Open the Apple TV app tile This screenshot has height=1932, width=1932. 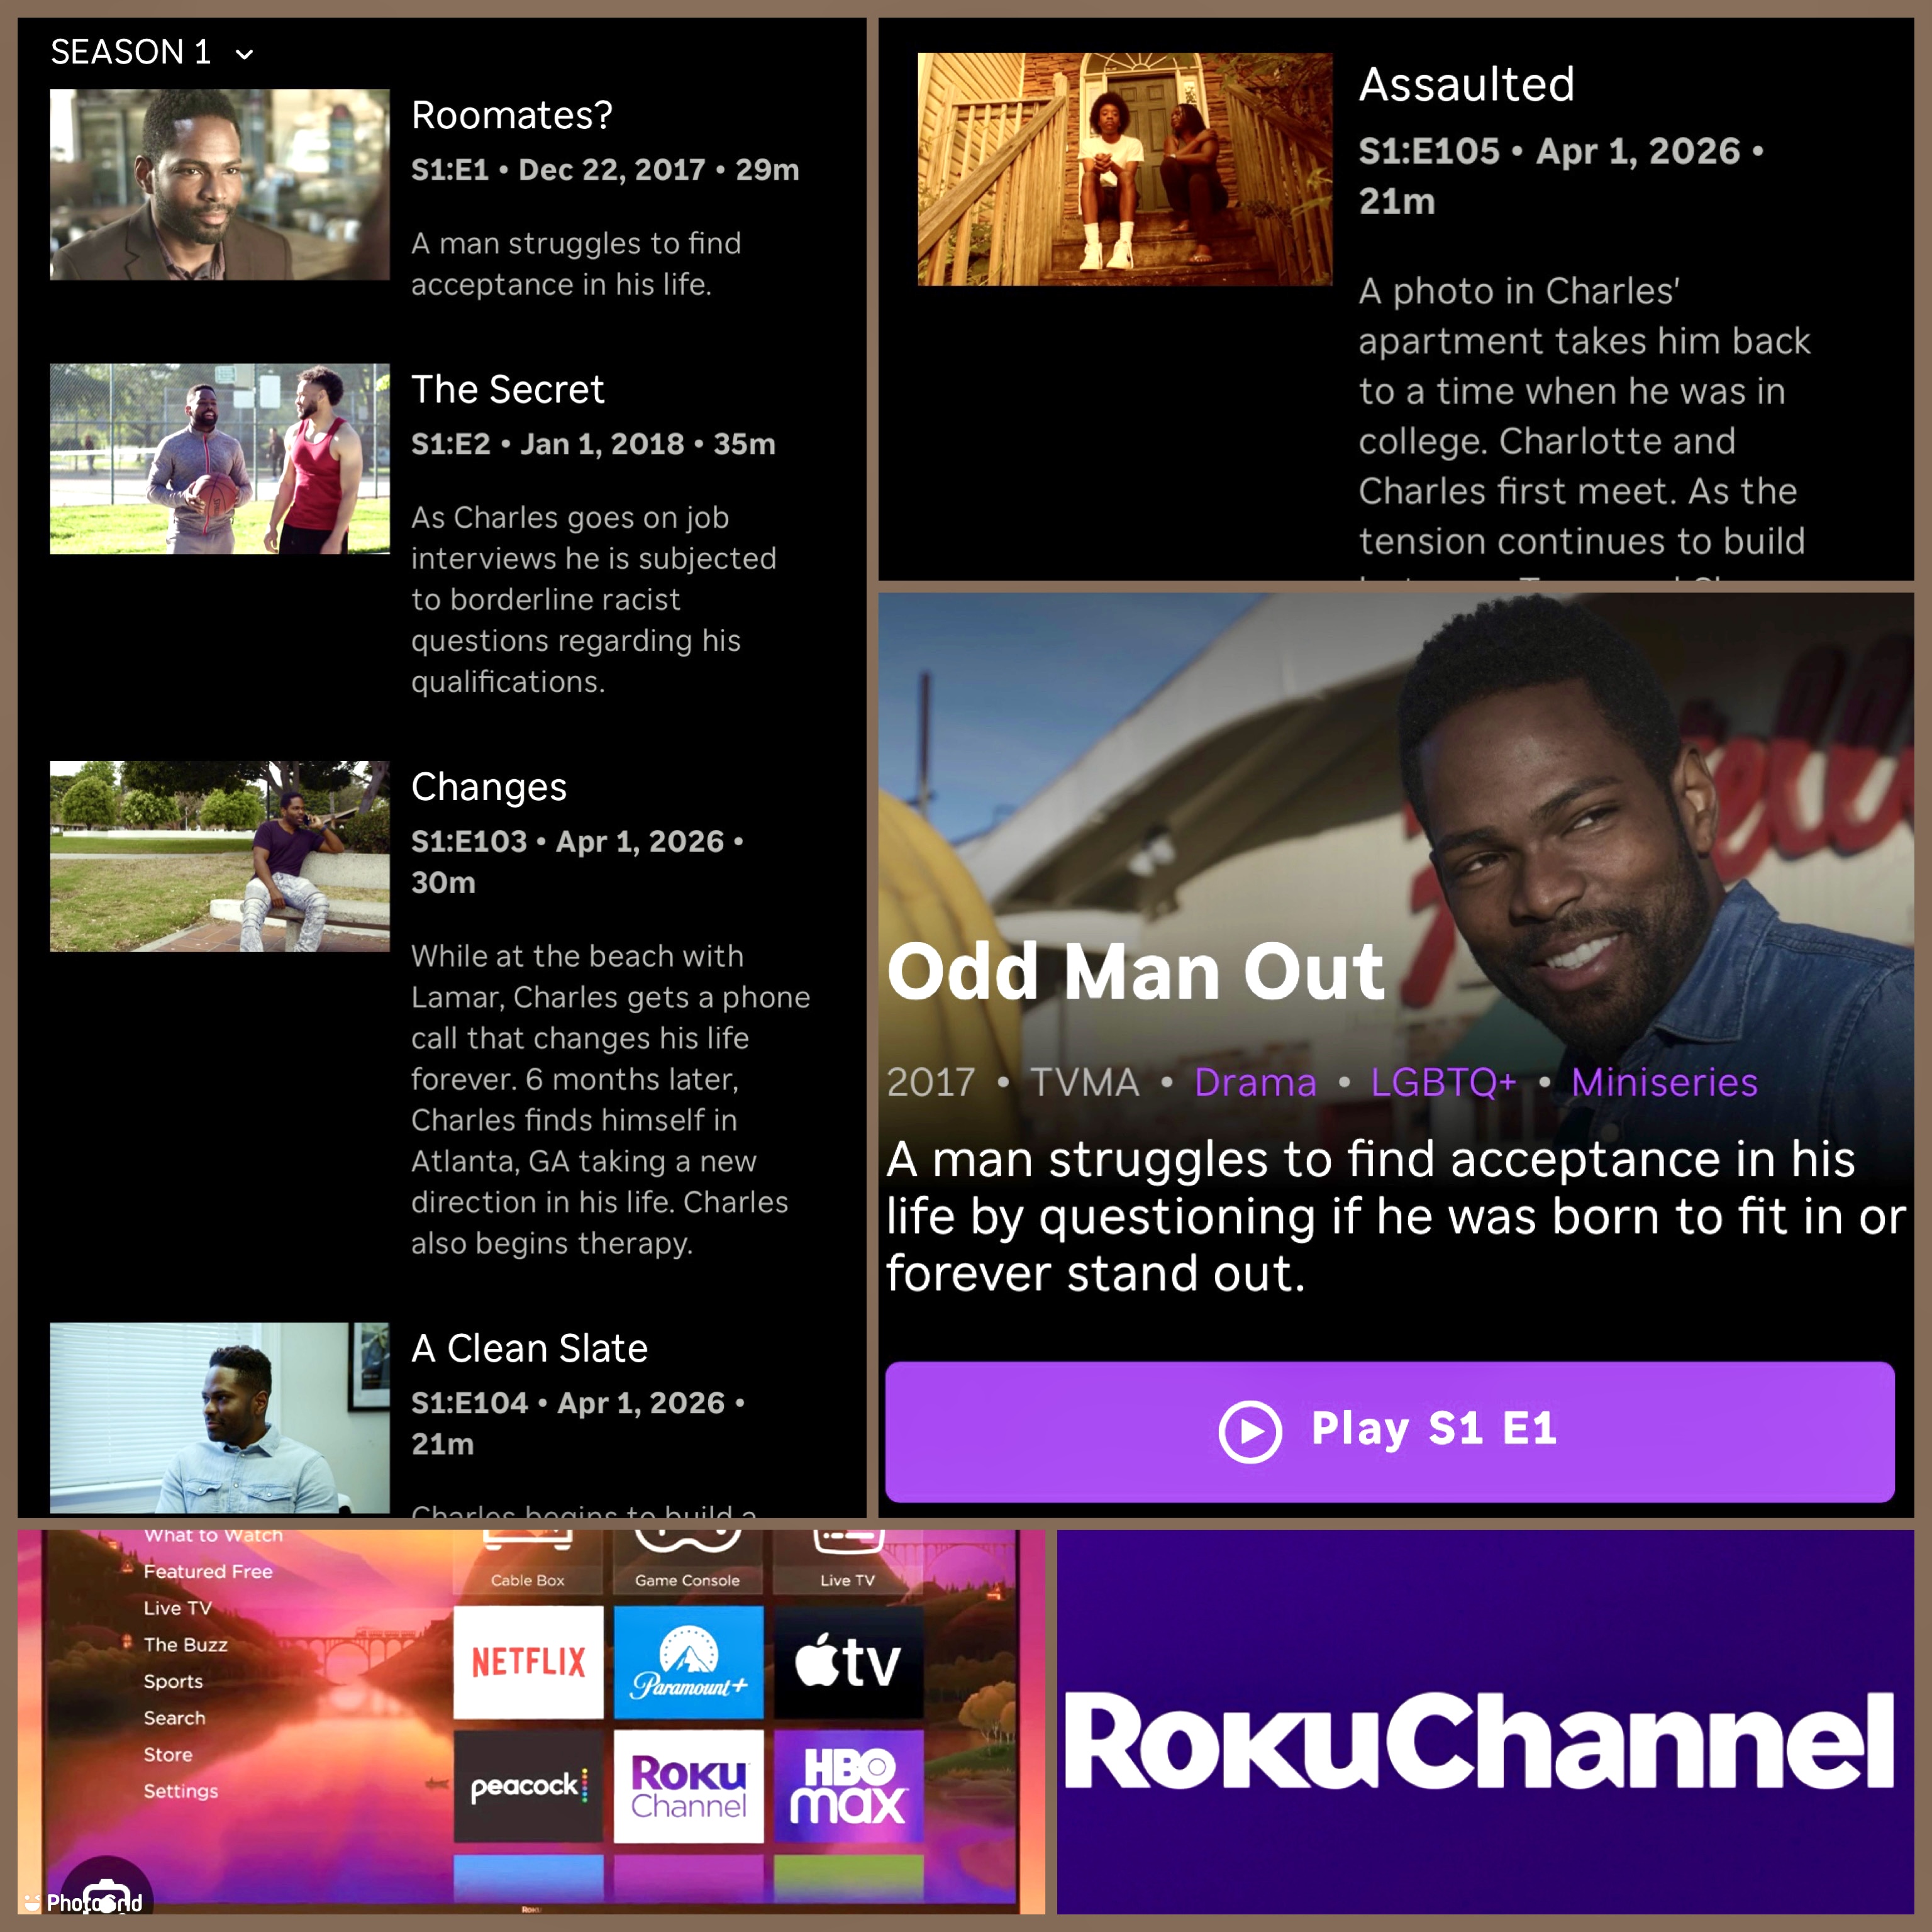coord(848,1662)
